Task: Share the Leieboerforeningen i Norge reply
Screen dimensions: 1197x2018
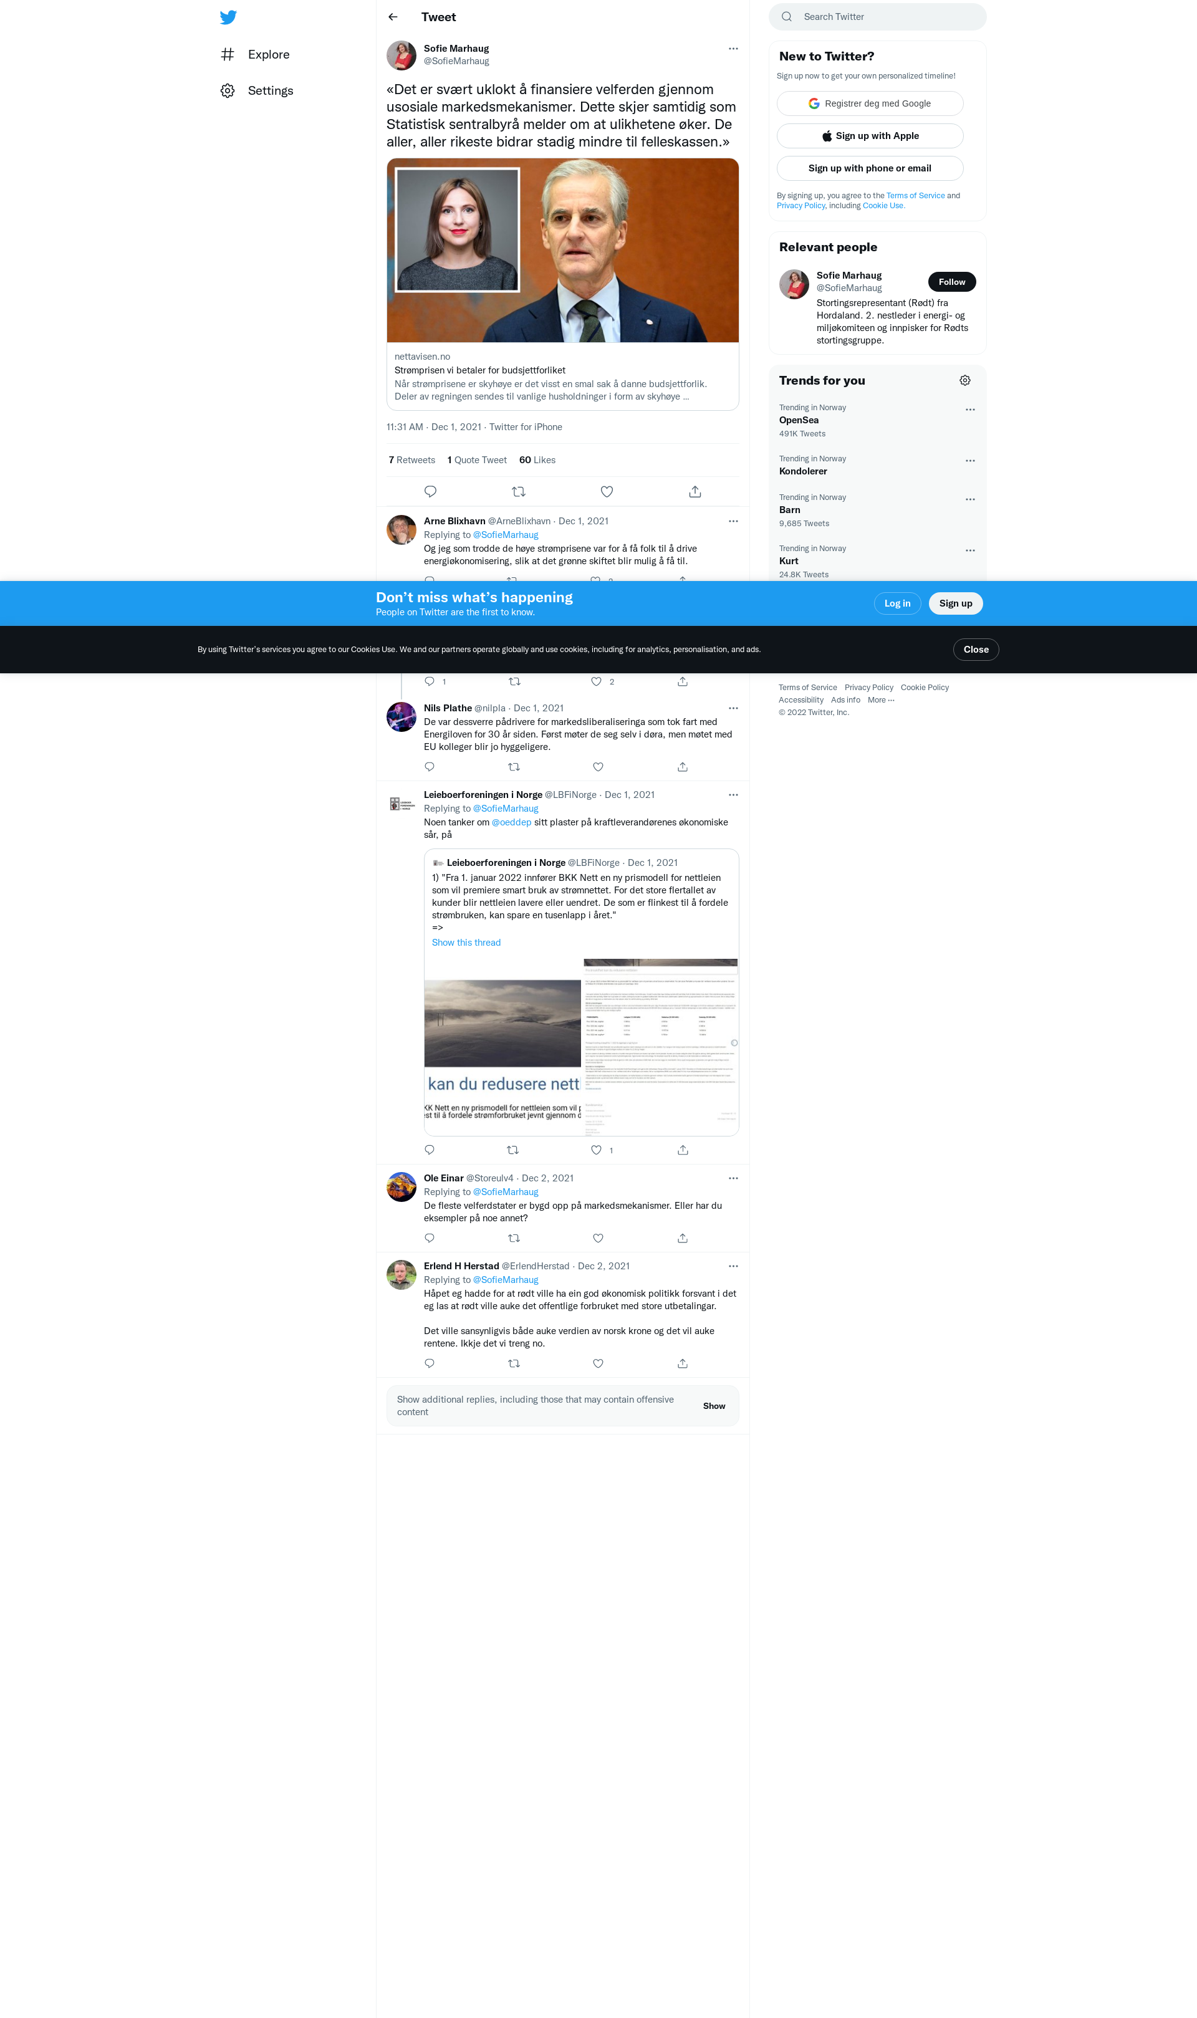Action: 683,1150
